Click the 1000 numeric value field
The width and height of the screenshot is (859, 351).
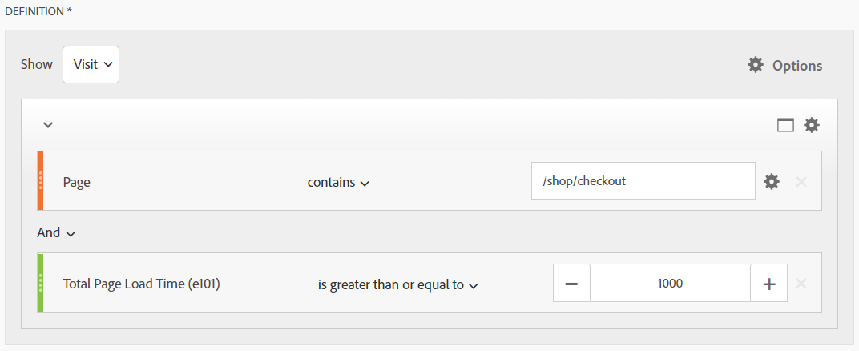pyautogui.click(x=670, y=283)
